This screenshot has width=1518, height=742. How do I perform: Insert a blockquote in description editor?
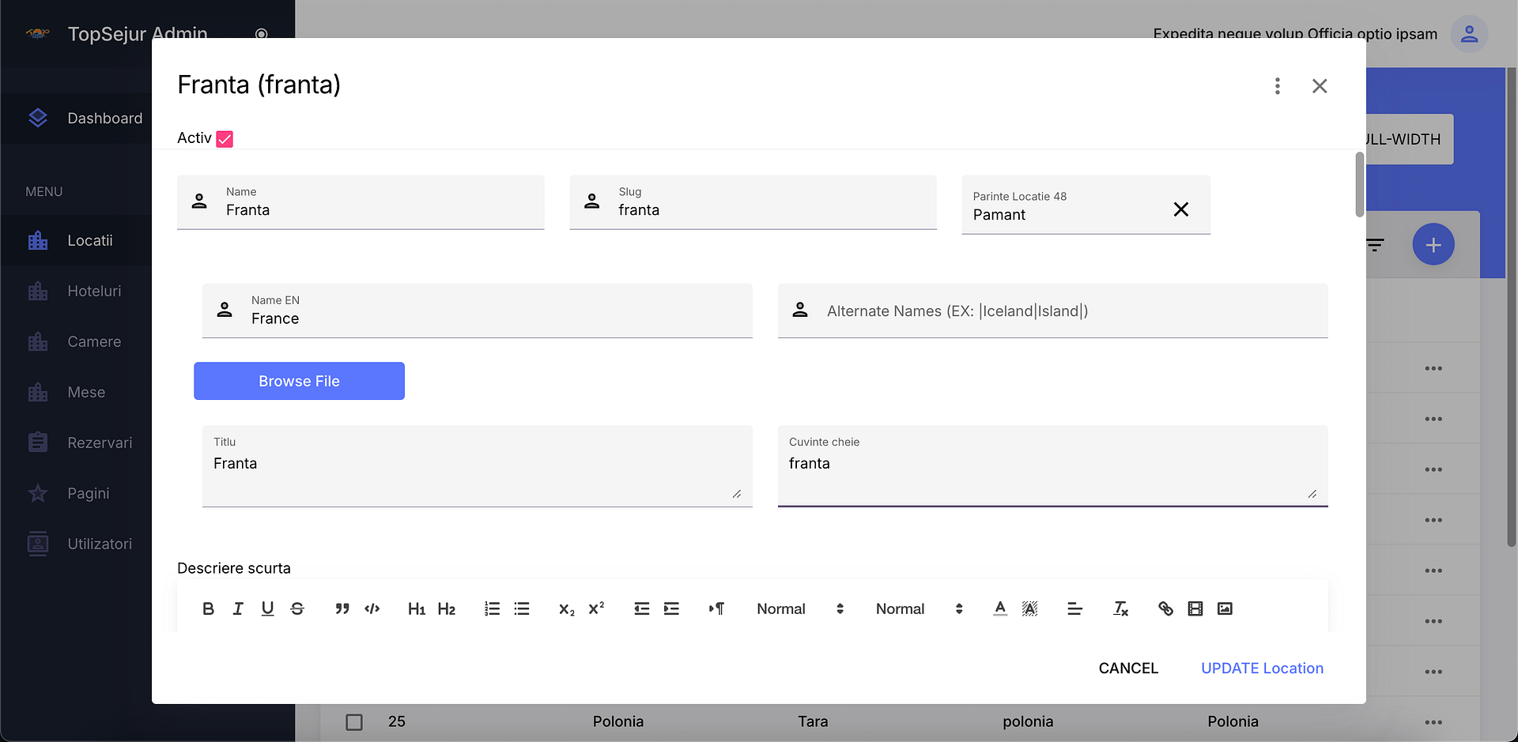pyautogui.click(x=342, y=608)
